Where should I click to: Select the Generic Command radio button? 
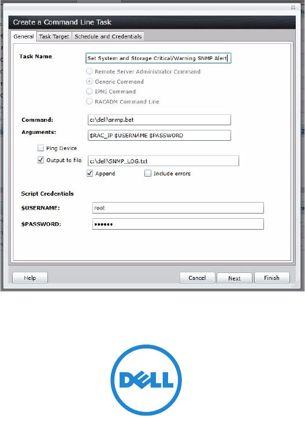[x=90, y=81]
